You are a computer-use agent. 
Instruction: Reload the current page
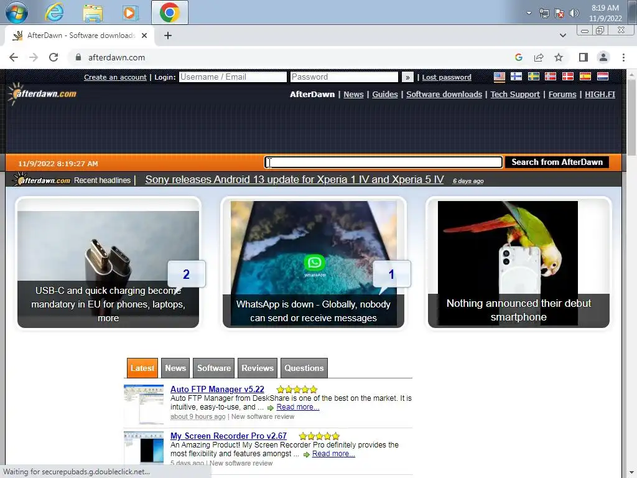click(53, 57)
